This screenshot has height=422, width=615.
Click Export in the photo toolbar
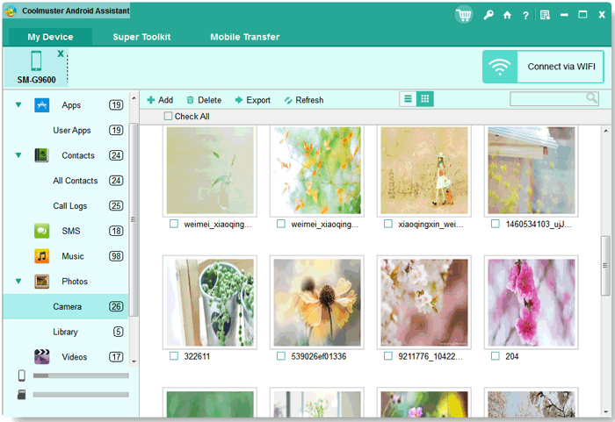coord(253,100)
